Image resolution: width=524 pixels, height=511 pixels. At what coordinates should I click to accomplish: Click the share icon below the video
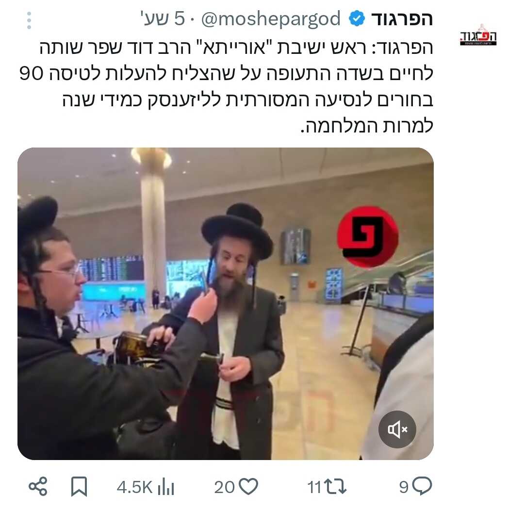click(38, 486)
